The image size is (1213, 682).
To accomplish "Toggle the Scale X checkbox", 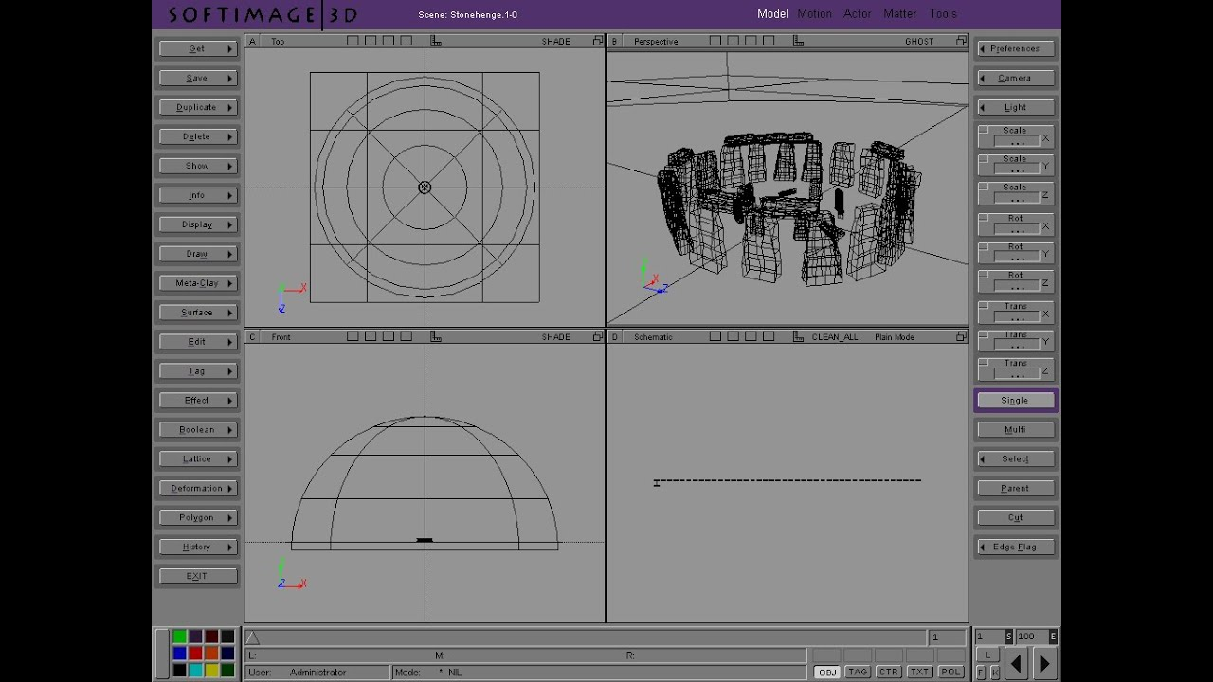I will tap(984, 130).
